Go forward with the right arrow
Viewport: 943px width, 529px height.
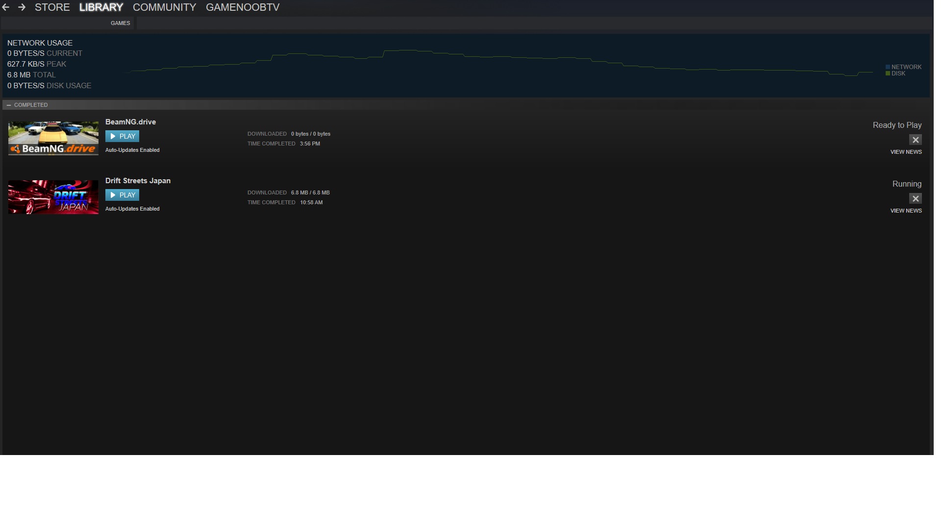[22, 7]
